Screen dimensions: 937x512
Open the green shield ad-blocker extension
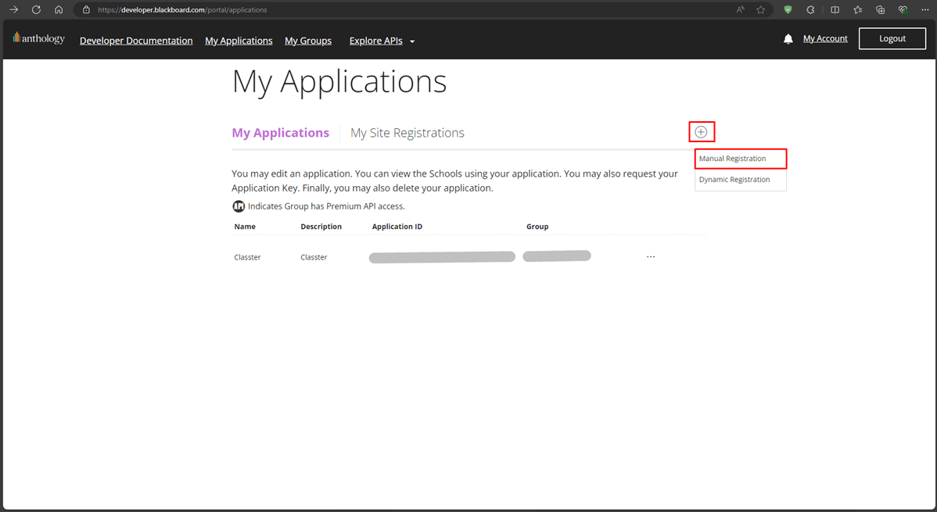pyautogui.click(x=788, y=9)
